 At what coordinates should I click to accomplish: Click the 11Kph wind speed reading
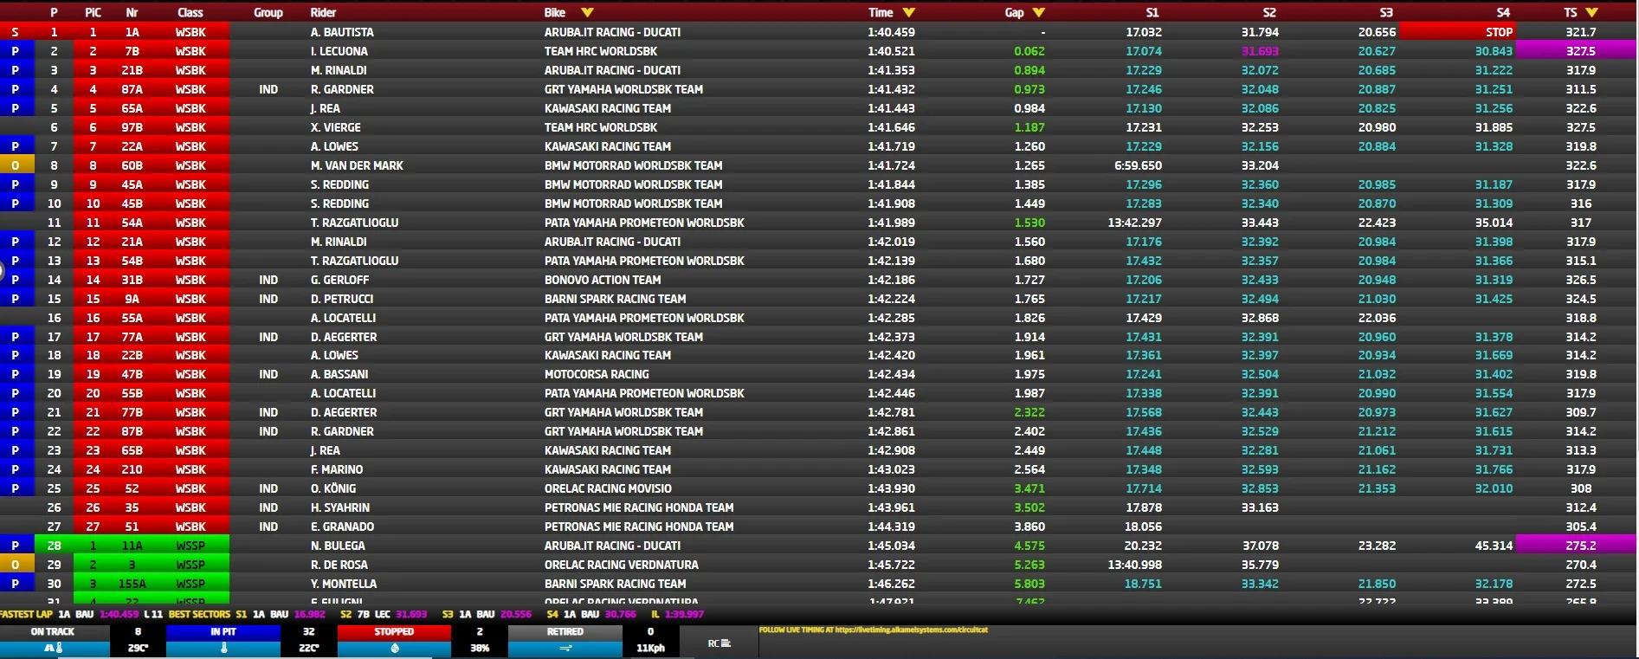(x=650, y=648)
